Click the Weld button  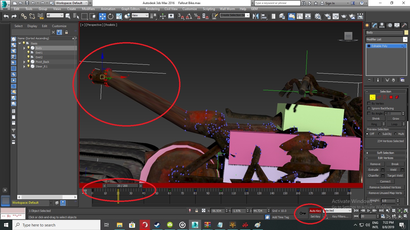point(393,170)
